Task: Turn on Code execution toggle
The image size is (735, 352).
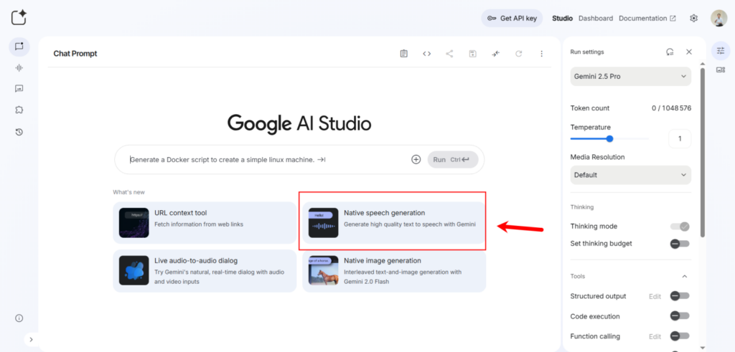Action: [x=680, y=316]
